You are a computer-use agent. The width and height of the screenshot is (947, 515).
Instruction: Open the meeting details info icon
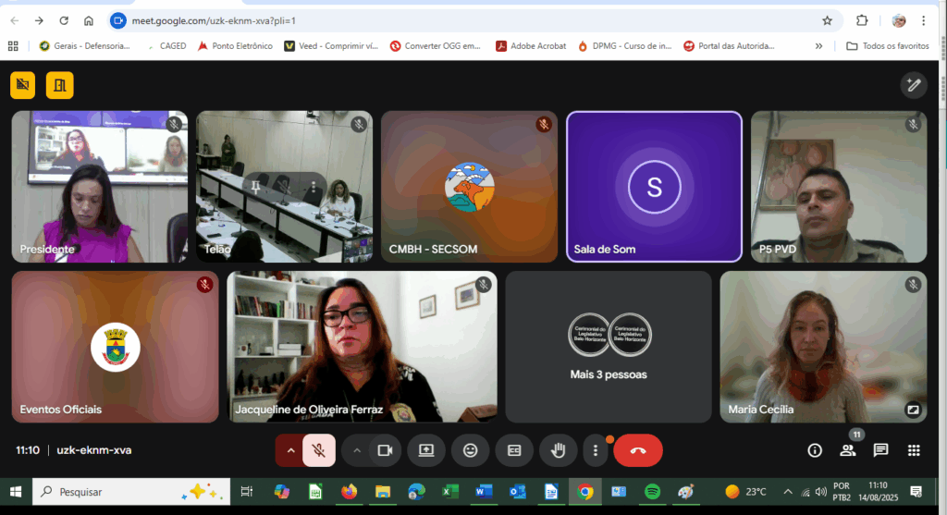coord(815,450)
